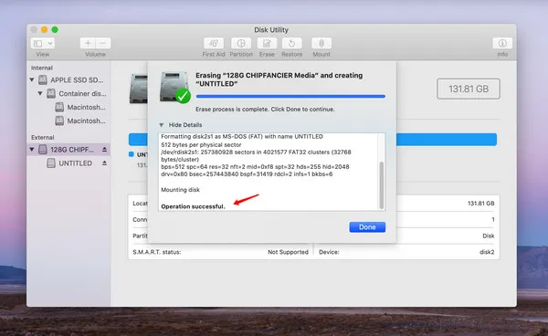Click the '512 bytes per physical sector' line
This screenshot has height=336, width=548.
(x=201, y=144)
